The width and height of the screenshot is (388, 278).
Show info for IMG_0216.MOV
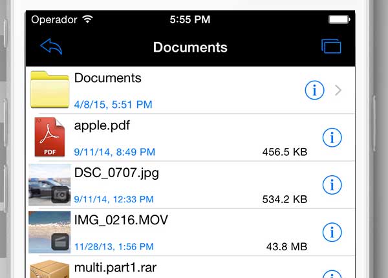(x=332, y=231)
